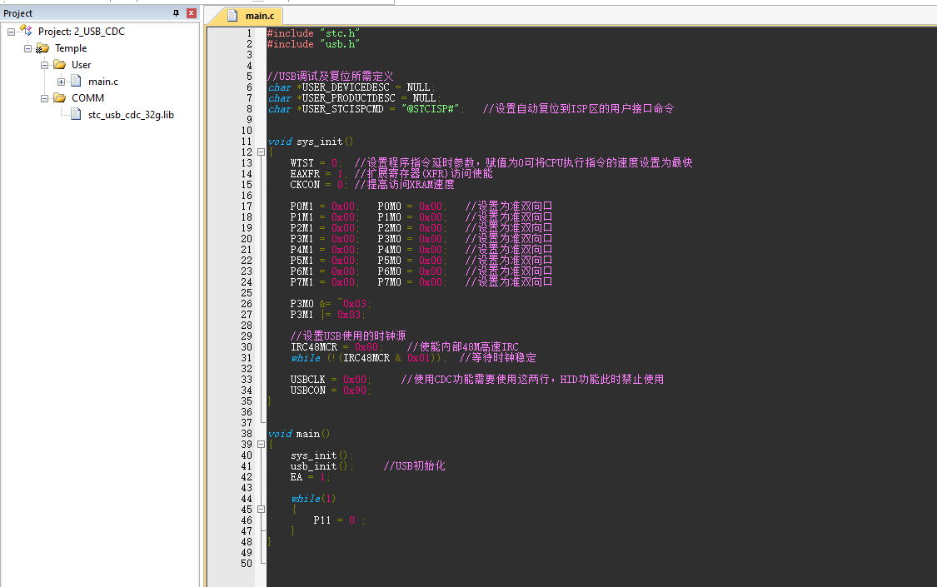
Task: Click the EAXFR = 1 statement
Action: pos(320,174)
